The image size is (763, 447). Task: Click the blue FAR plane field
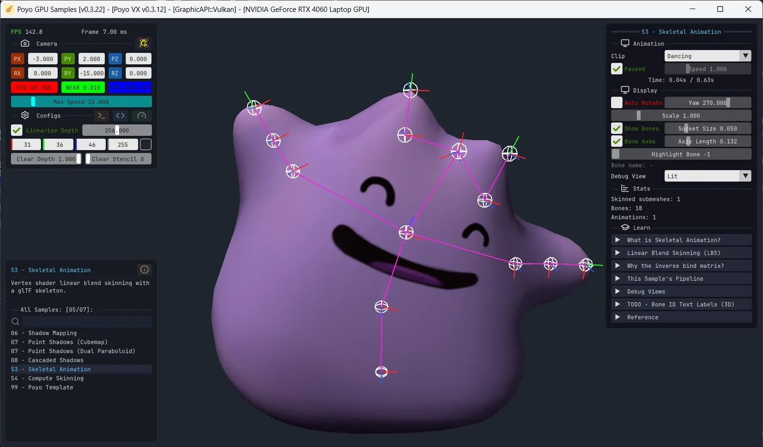pos(130,87)
